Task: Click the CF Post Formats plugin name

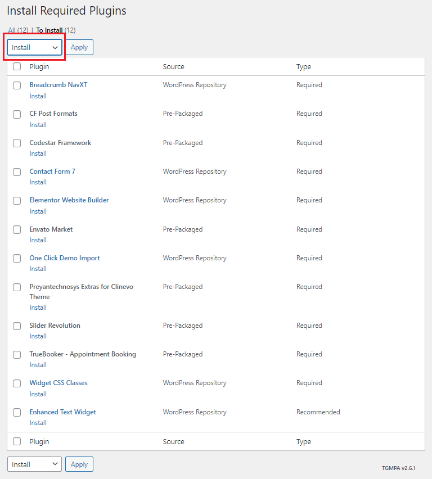Action: 53,114
